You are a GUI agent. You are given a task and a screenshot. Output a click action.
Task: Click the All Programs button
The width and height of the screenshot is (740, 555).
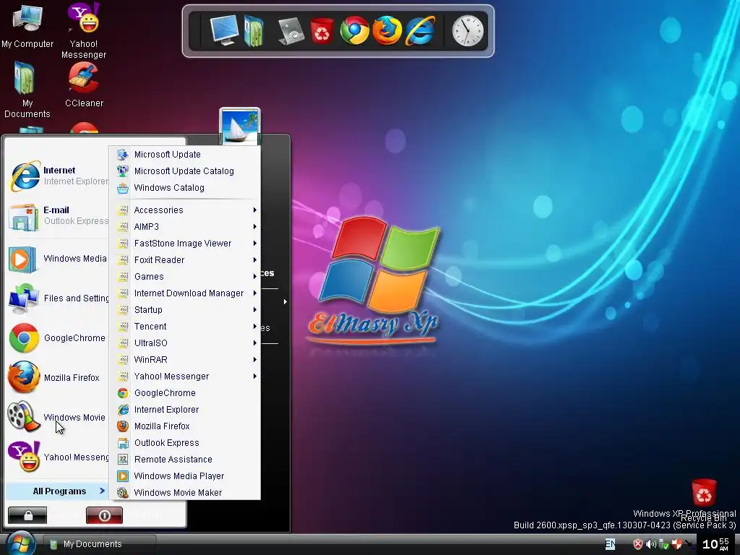(58, 491)
